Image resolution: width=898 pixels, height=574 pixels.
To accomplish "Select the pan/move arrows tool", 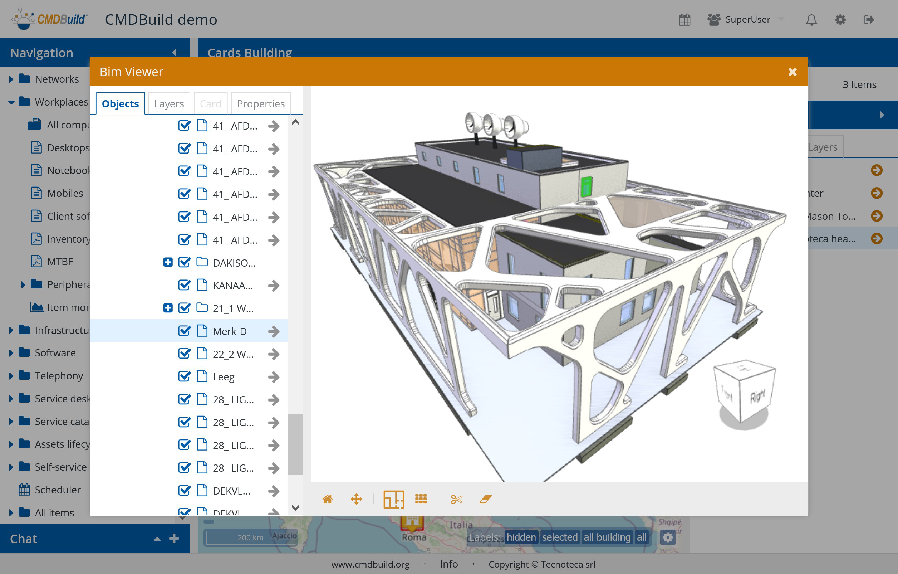I will [356, 499].
